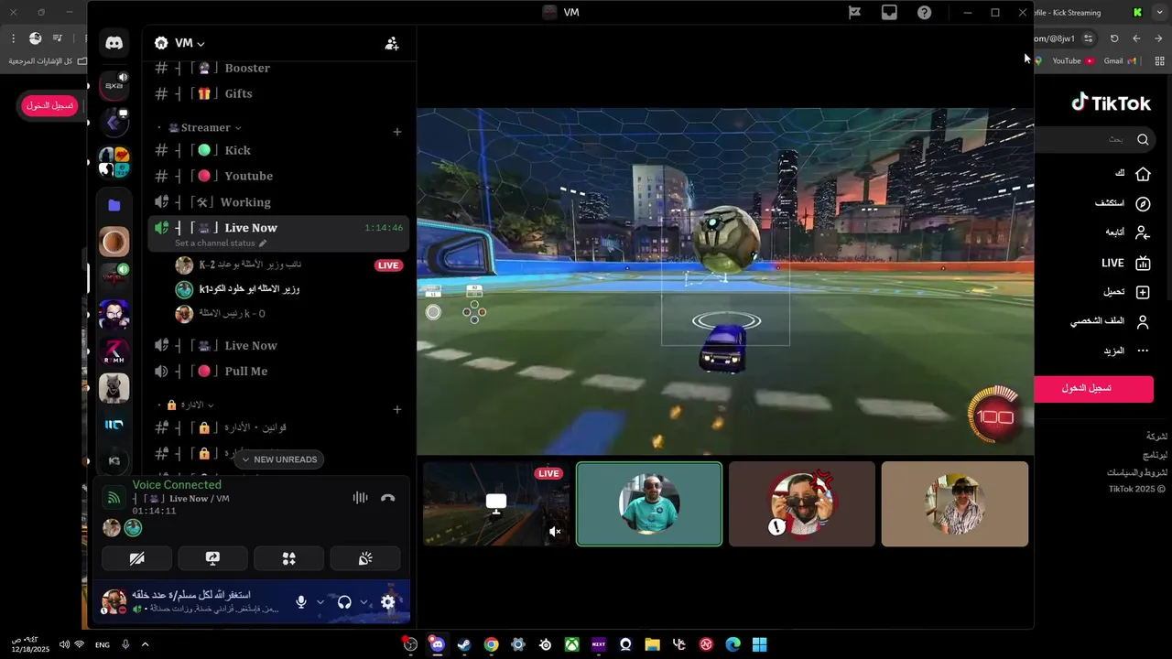1172x659 pixels.
Task: Open Xbox app from the taskbar
Action: click(571, 644)
